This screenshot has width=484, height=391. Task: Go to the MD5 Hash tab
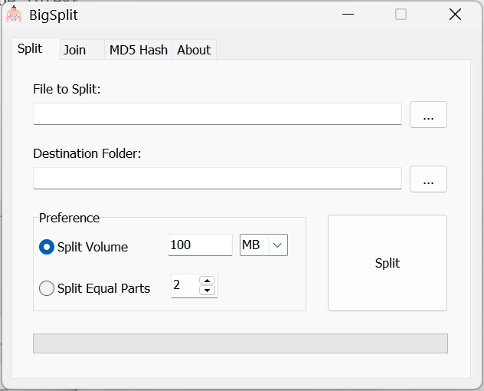138,50
